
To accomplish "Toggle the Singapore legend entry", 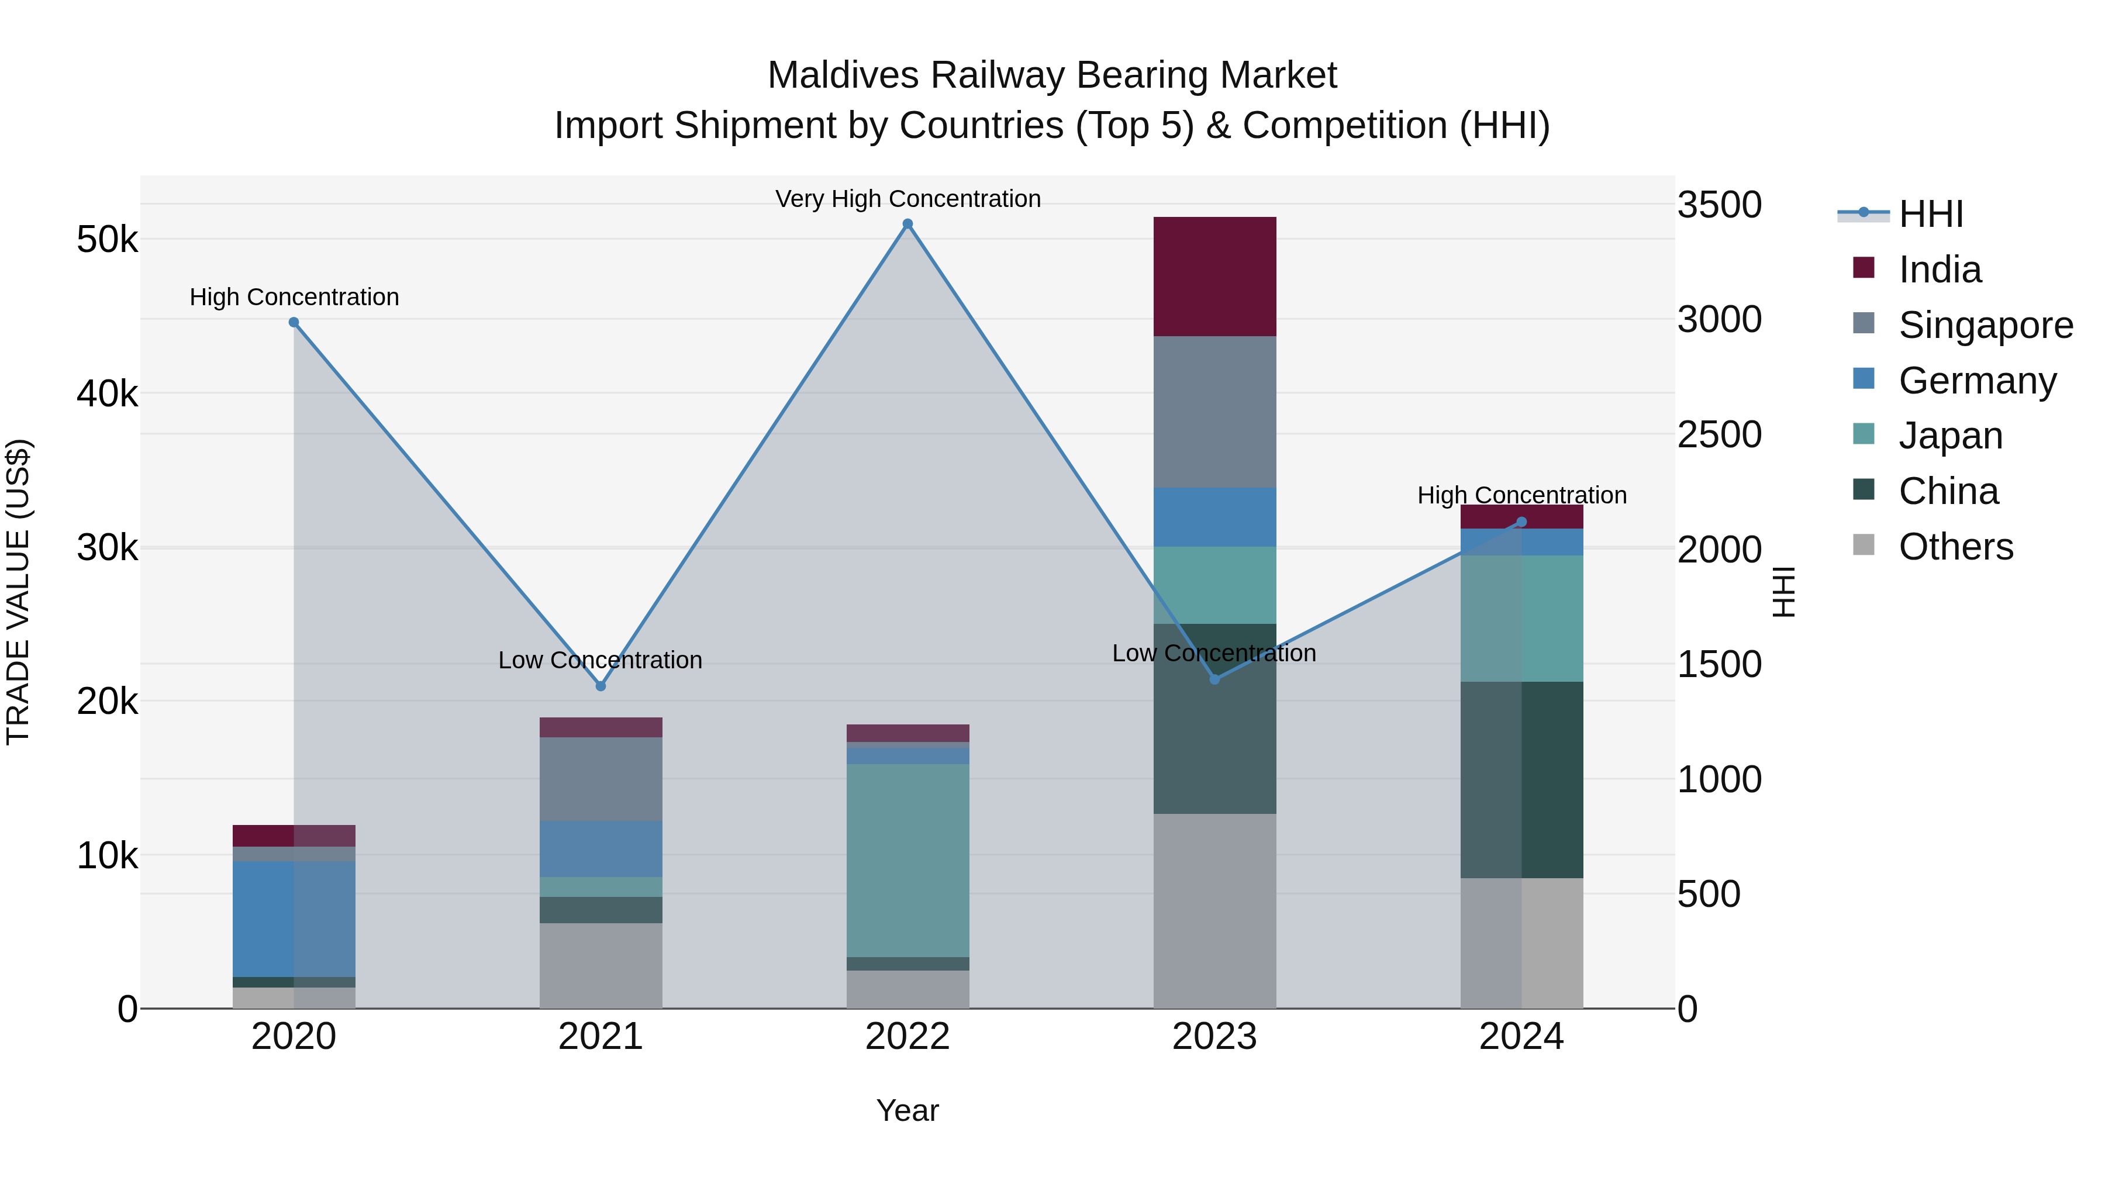I will pyautogui.click(x=1963, y=325).
